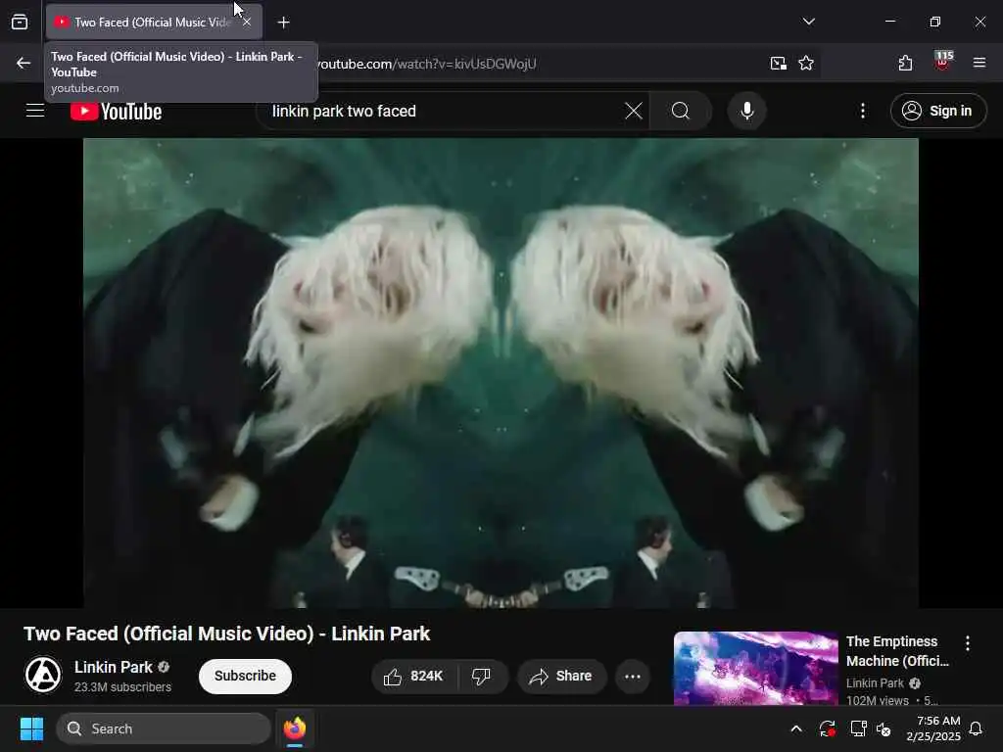Open Firefox View tab manager icon
Viewport: 1003px width, 752px height.
(x=20, y=22)
